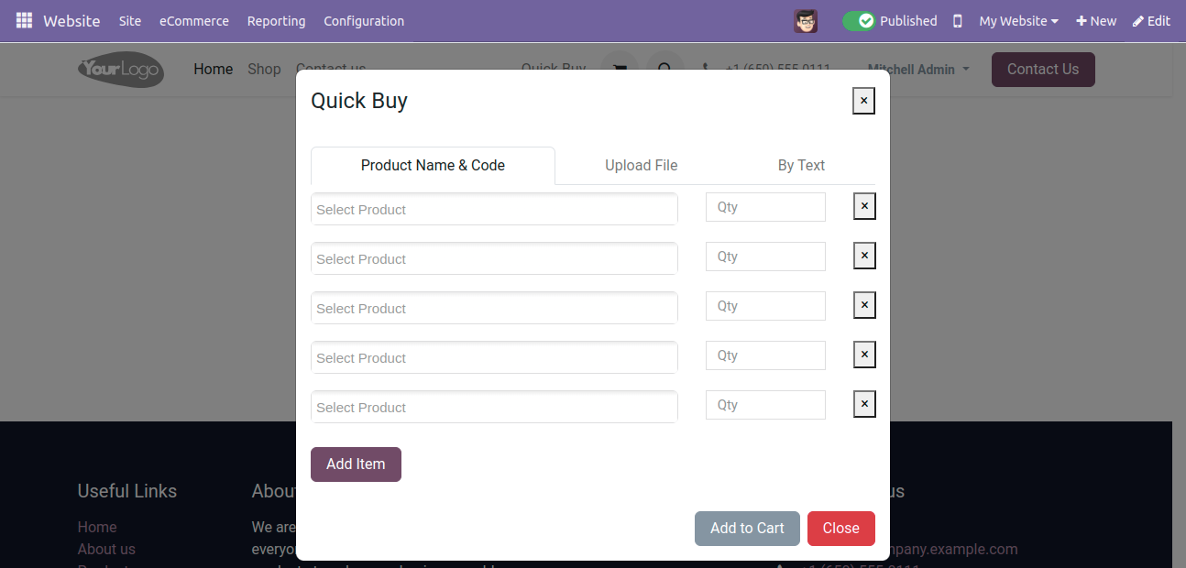Click the Website app title
Image resolution: width=1186 pixels, height=568 pixels.
coord(71,21)
